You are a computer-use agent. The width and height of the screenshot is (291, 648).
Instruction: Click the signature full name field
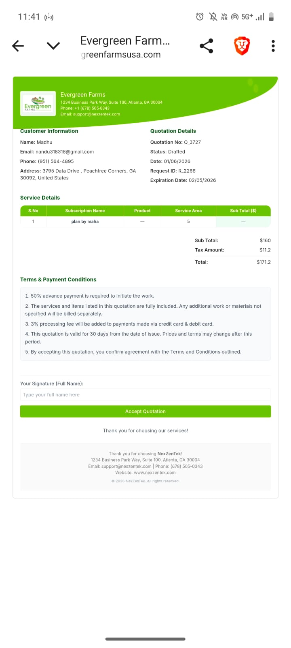coord(145,394)
